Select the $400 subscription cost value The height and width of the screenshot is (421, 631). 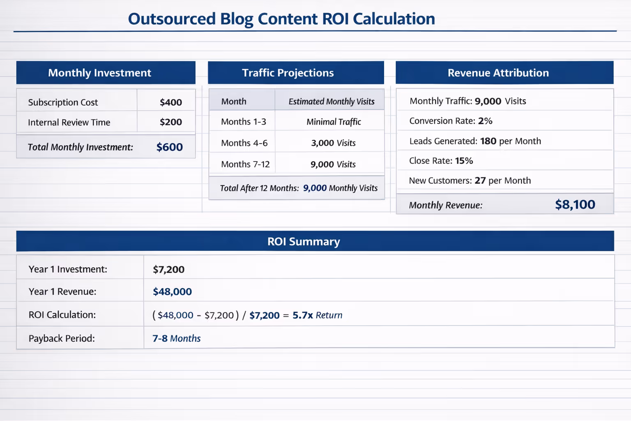point(171,102)
